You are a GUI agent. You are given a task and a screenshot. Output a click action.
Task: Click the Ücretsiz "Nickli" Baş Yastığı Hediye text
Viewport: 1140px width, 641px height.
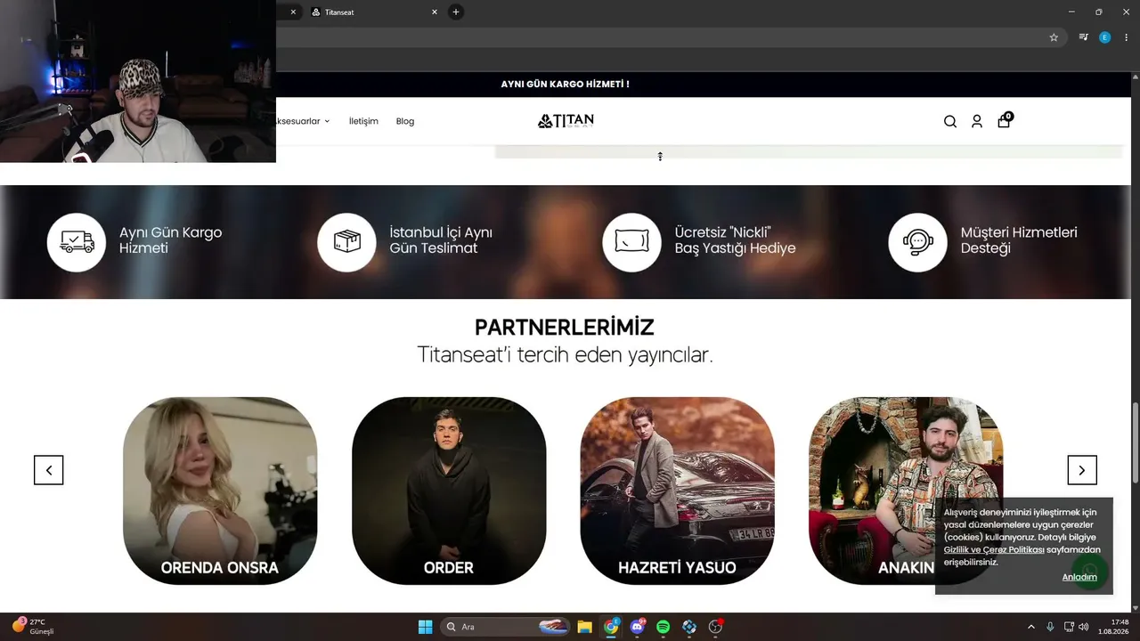point(735,240)
